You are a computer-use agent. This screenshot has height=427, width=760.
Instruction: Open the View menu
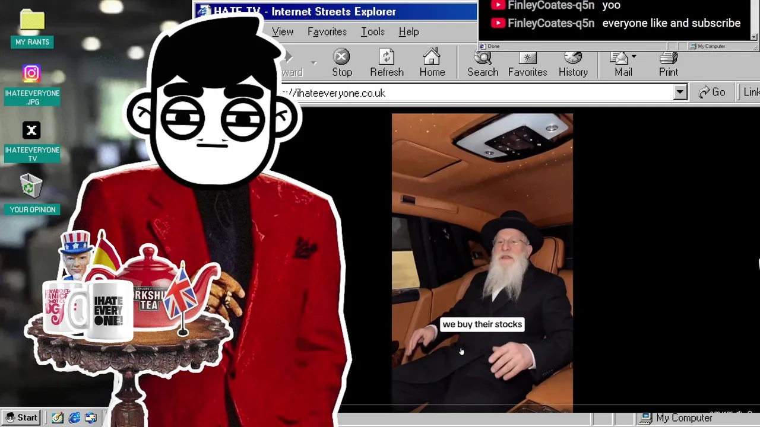point(283,31)
